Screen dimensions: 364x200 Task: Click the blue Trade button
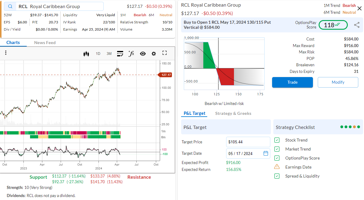293,82
